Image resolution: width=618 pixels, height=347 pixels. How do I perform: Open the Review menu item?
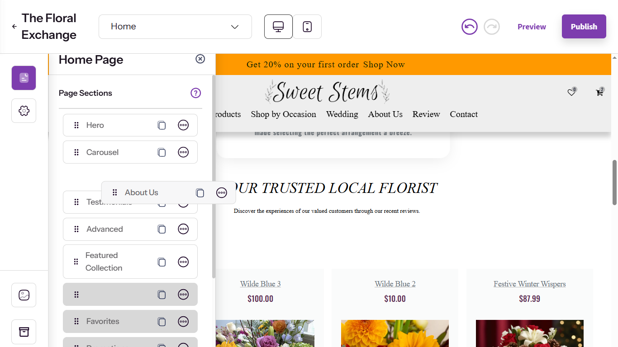point(426,114)
